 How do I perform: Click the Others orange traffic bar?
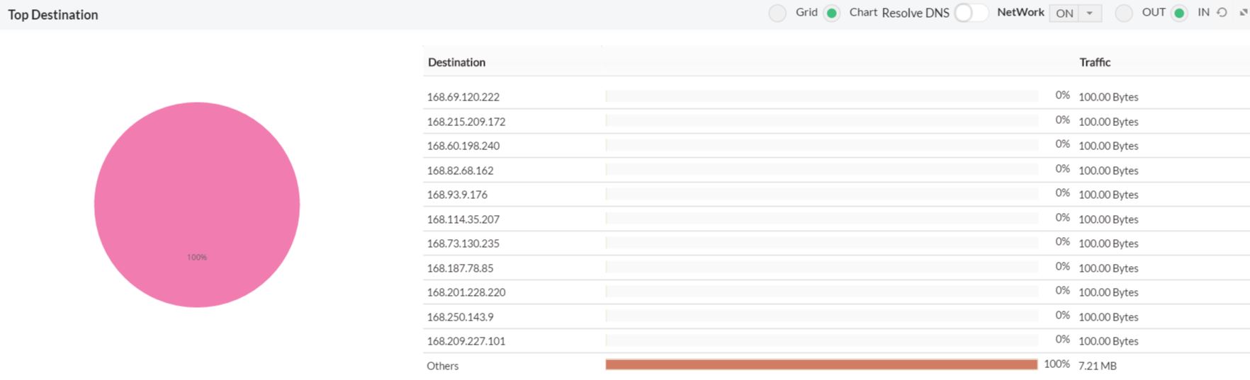pyautogui.click(x=821, y=364)
